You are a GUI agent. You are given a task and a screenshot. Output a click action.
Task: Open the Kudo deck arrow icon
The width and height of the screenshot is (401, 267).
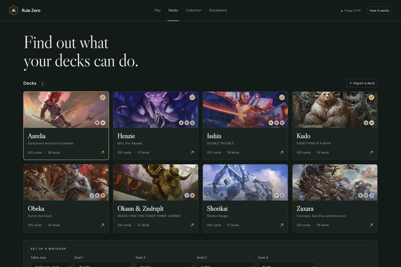coord(371,152)
